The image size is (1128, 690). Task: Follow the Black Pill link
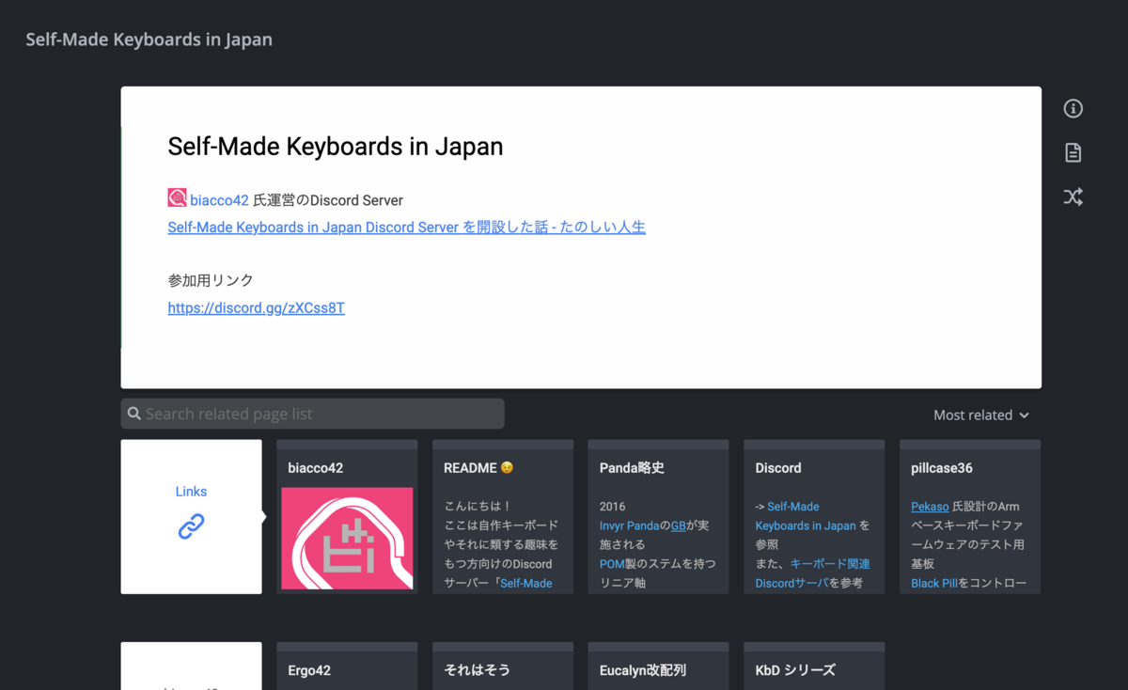point(934,584)
